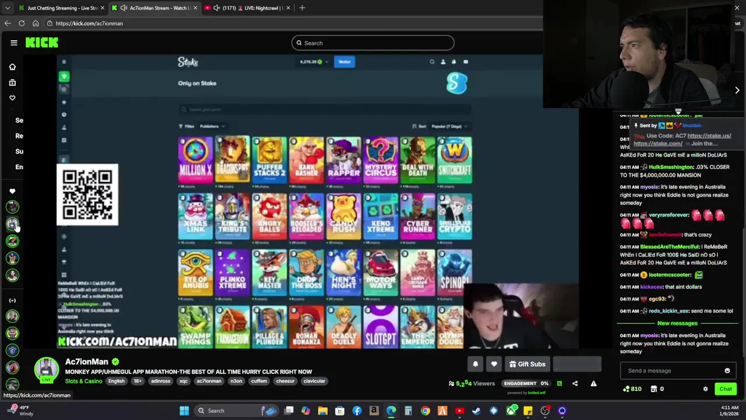Go to the Kick home logo

tap(41, 43)
